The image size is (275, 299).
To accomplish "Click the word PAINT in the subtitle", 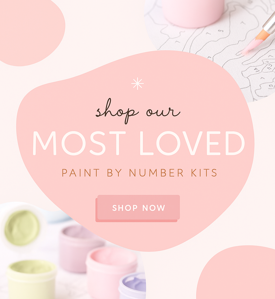I will pyautogui.click(x=81, y=173).
